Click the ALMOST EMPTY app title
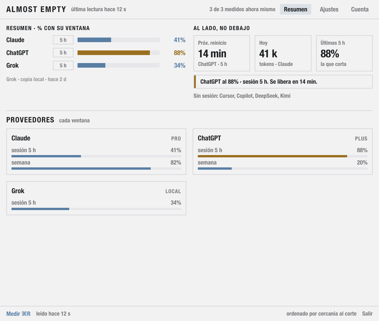Image resolution: width=379 pixels, height=321 pixels. tap(36, 9)
